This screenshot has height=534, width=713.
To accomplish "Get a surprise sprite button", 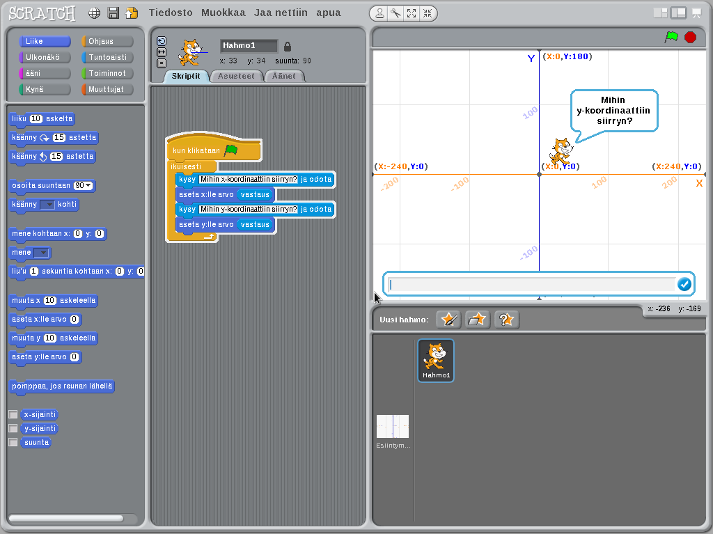I will [x=506, y=320].
